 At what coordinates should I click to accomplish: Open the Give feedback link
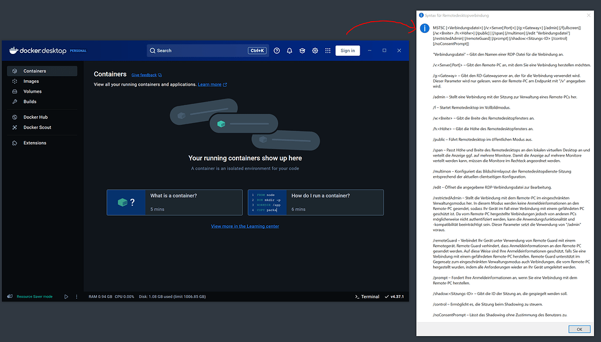coord(146,75)
